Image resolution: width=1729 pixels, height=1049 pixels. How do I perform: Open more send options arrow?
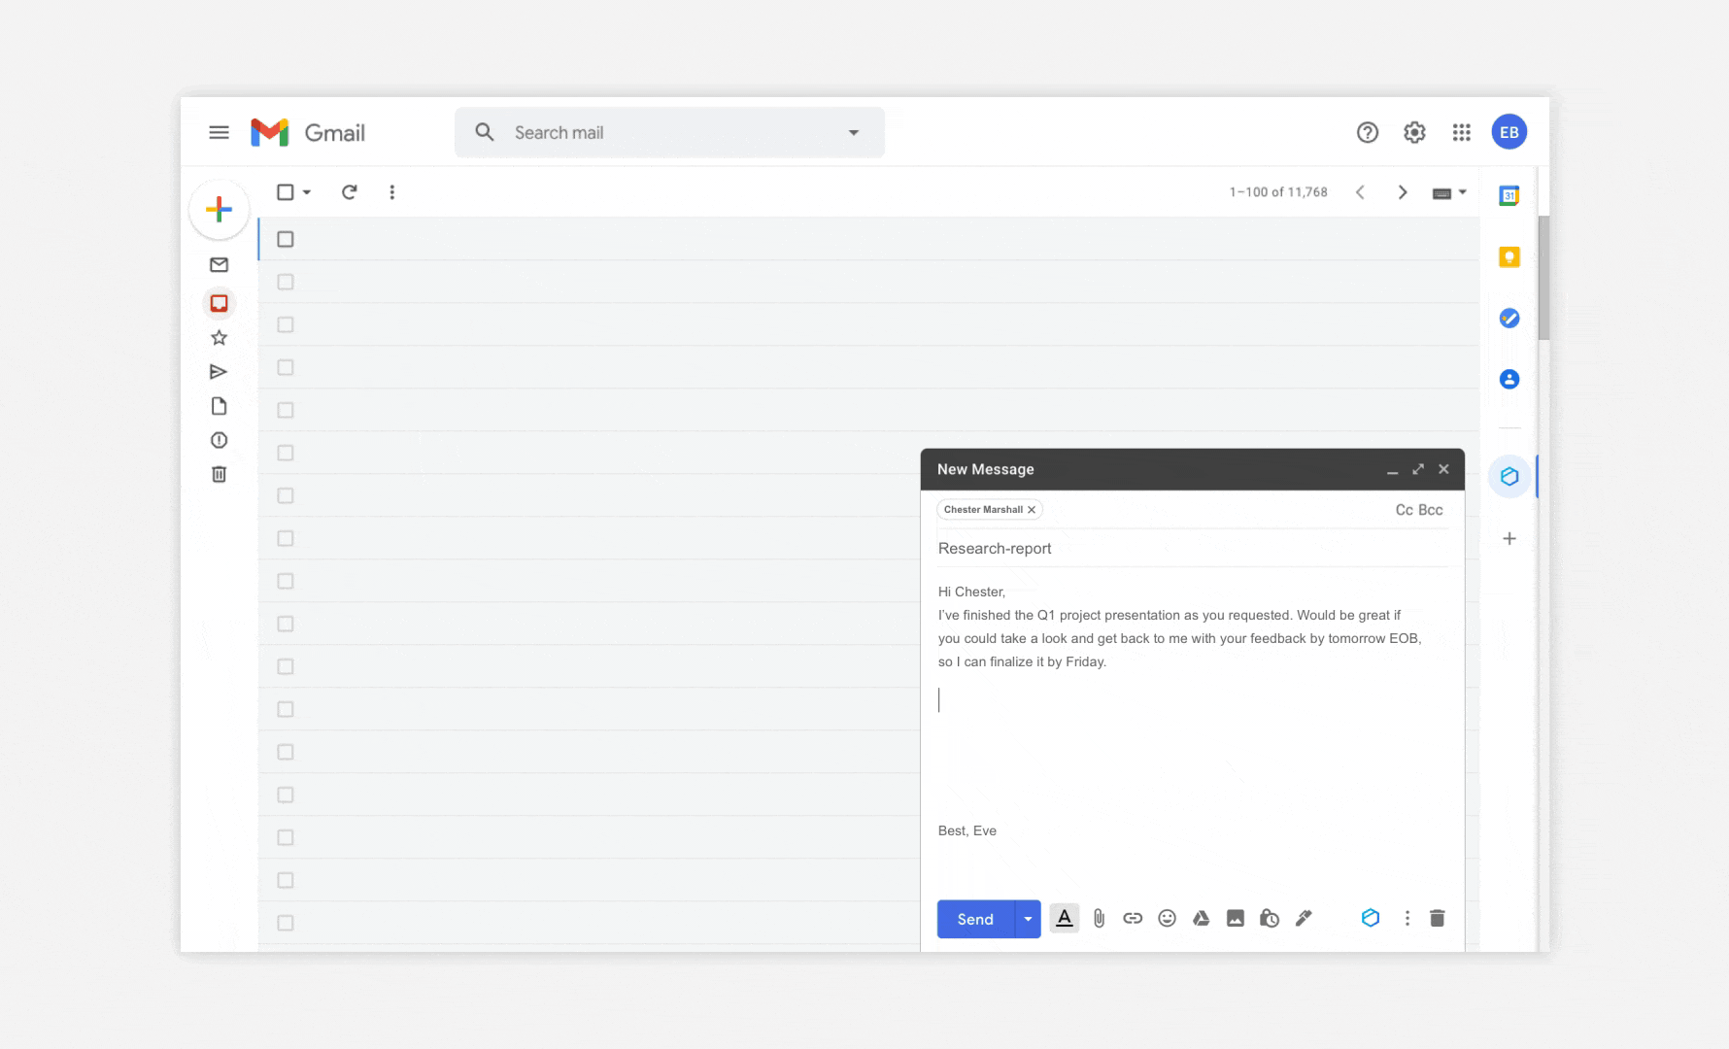pos(1028,919)
